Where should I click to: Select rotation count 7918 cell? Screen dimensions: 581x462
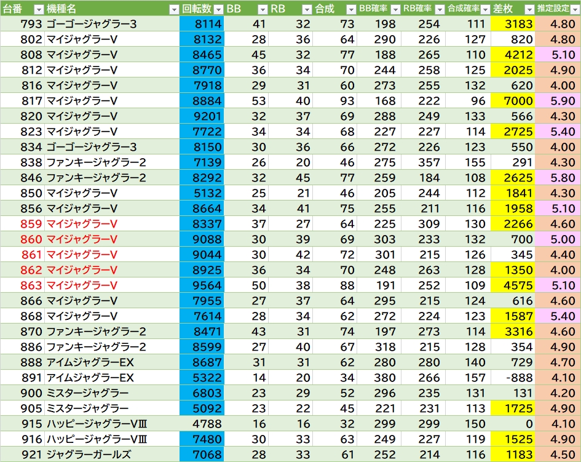point(202,86)
